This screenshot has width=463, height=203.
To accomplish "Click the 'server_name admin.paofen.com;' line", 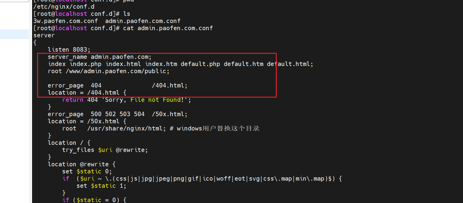I will click(100, 57).
